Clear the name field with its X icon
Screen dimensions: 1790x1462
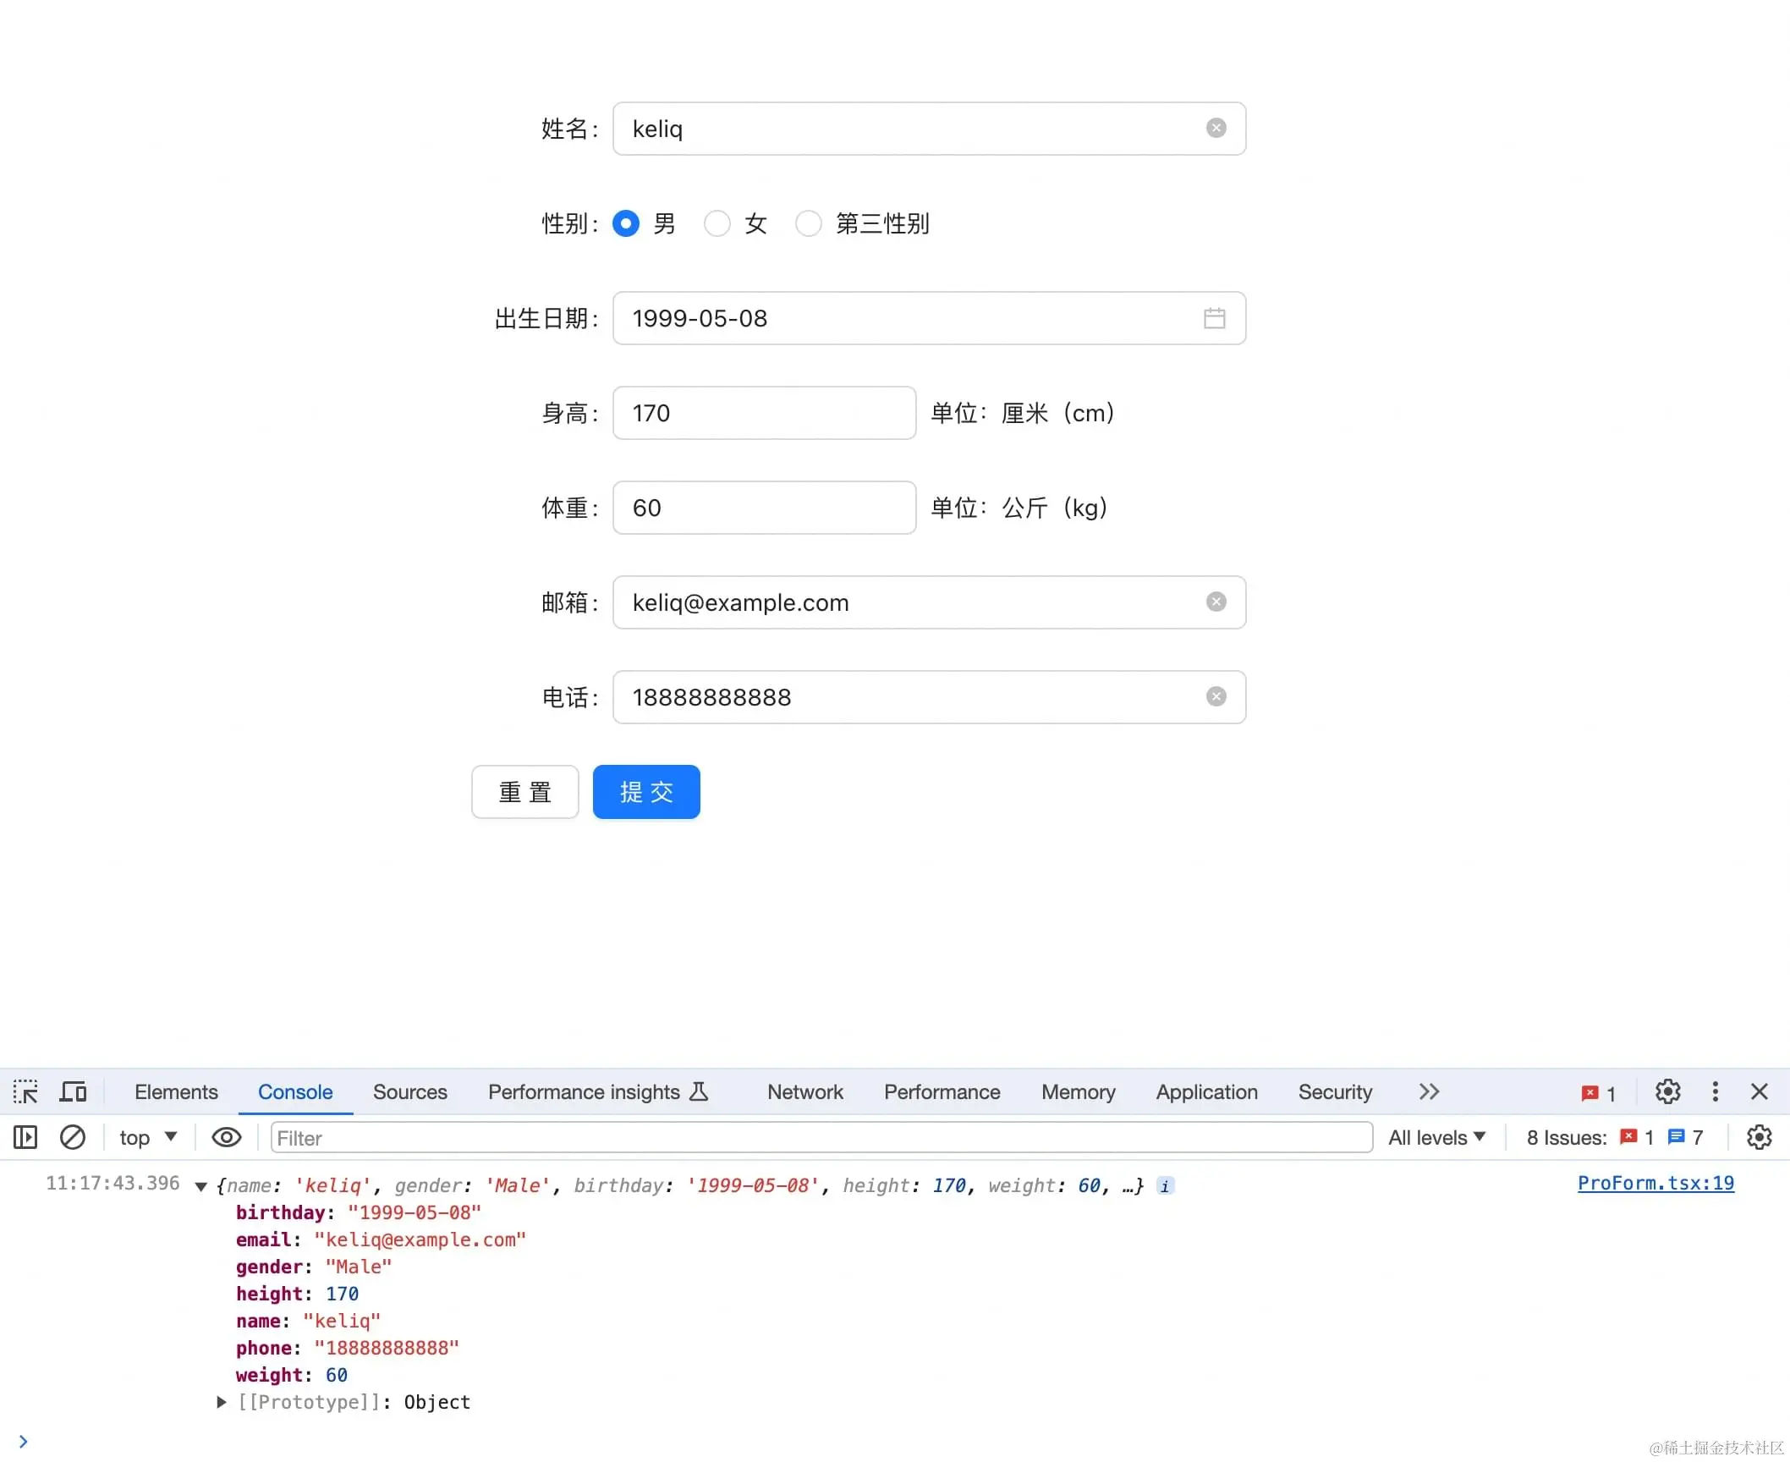[x=1216, y=128]
